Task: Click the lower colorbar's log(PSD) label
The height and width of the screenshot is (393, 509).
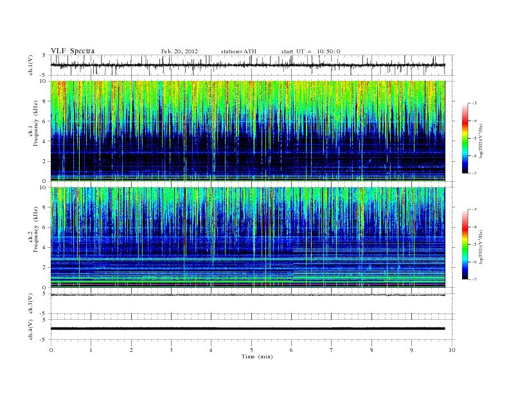Action: [x=481, y=247]
